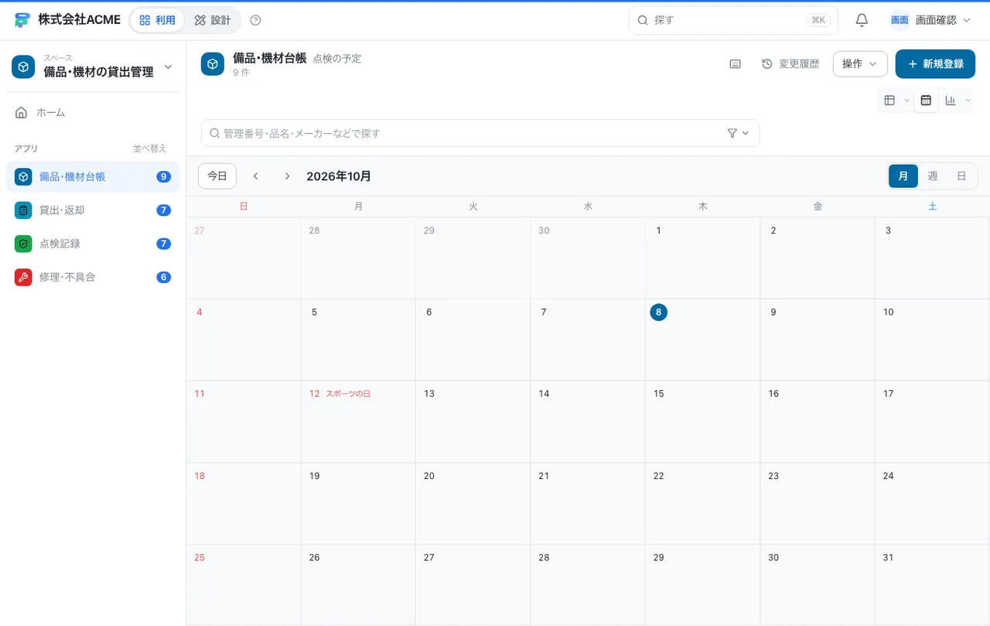Select the calendar view icon
Image resolution: width=990 pixels, height=626 pixels.
click(x=926, y=101)
